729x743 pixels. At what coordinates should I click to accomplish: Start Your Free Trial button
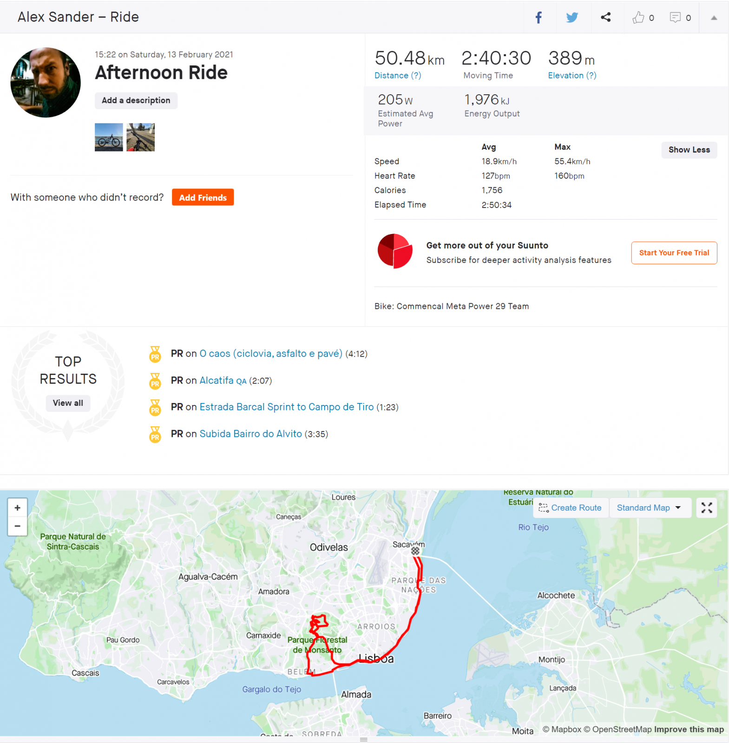coord(674,253)
